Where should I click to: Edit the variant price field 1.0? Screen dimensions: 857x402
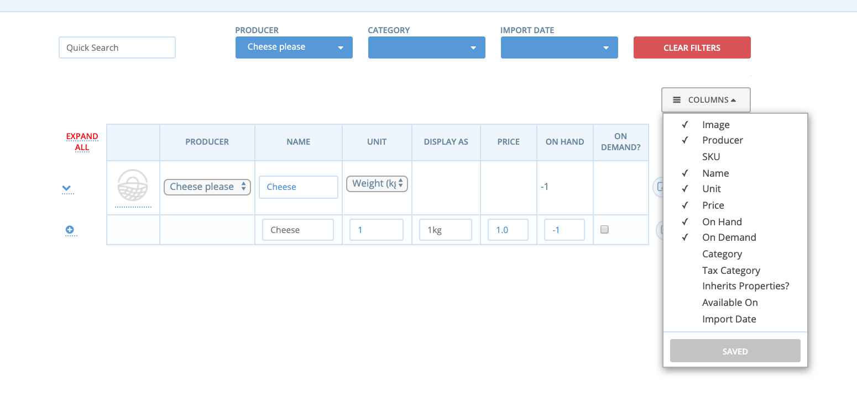point(508,230)
